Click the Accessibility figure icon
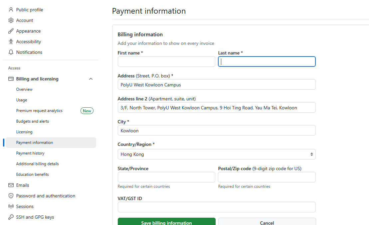This screenshot has height=225, width=369. 11,42
